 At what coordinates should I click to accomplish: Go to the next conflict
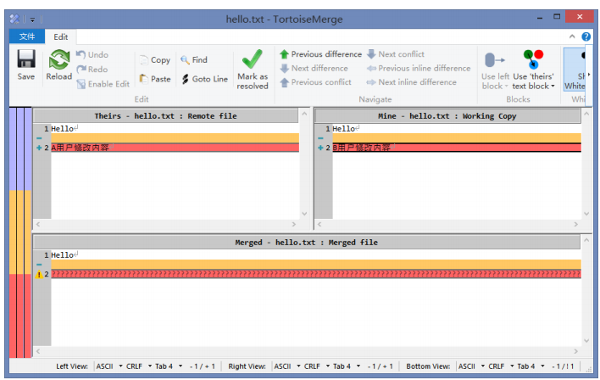click(x=396, y=54)
